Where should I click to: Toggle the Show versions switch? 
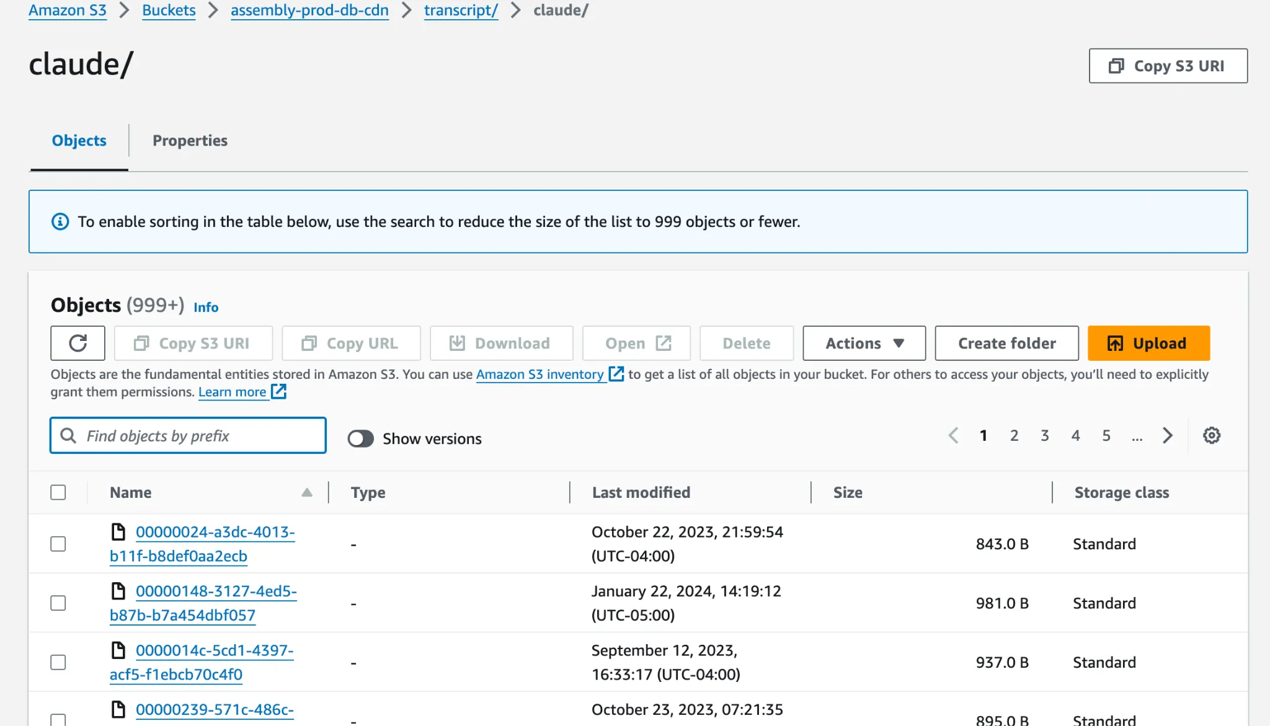(360, 438)
